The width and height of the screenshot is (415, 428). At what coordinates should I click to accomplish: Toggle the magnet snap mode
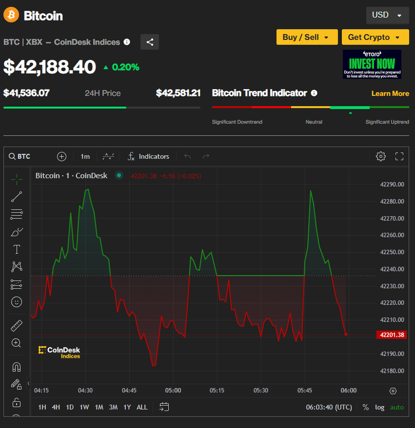[17, 367]
